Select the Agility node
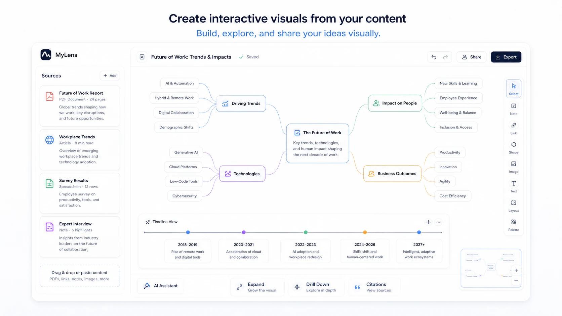Image resolution: width=562 pixels, height=316 pixels. pyautogui.click(x=445, y=181)
